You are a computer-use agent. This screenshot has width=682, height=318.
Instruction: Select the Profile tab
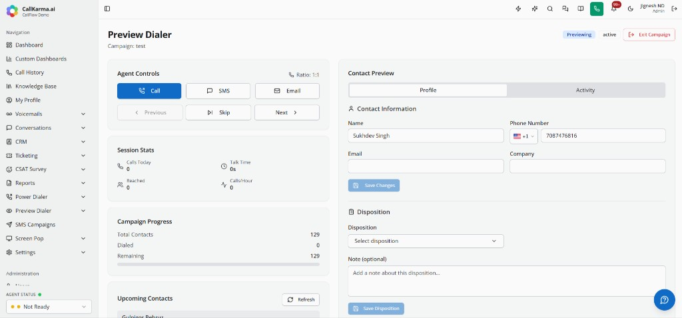coord(428,90)
